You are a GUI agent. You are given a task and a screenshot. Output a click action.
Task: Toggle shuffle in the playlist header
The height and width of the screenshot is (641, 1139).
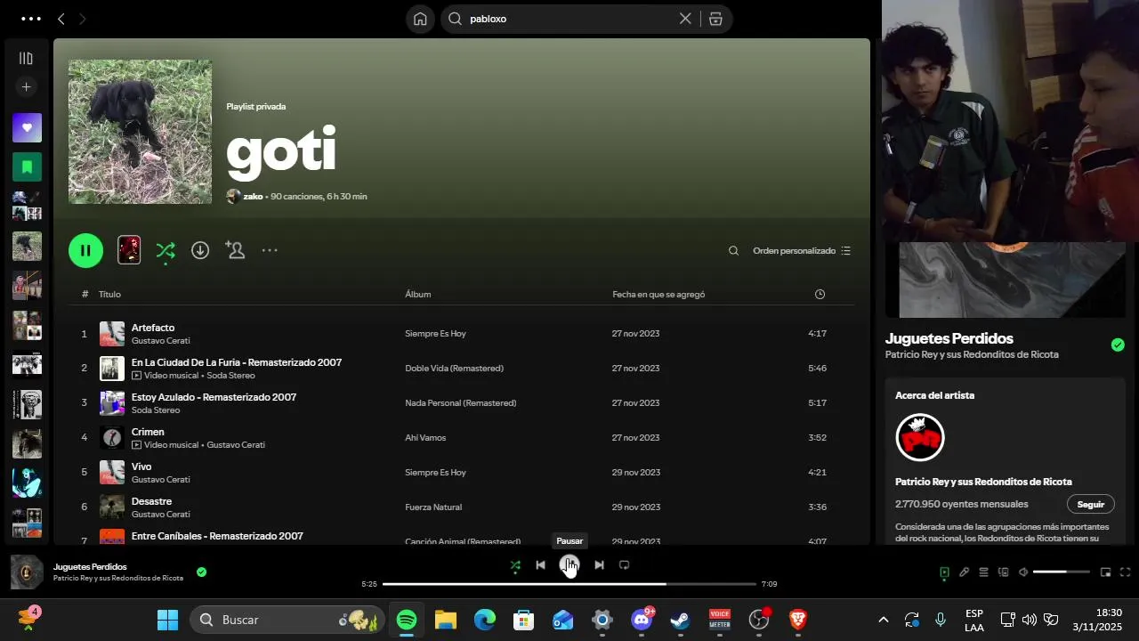coord(166,251)
